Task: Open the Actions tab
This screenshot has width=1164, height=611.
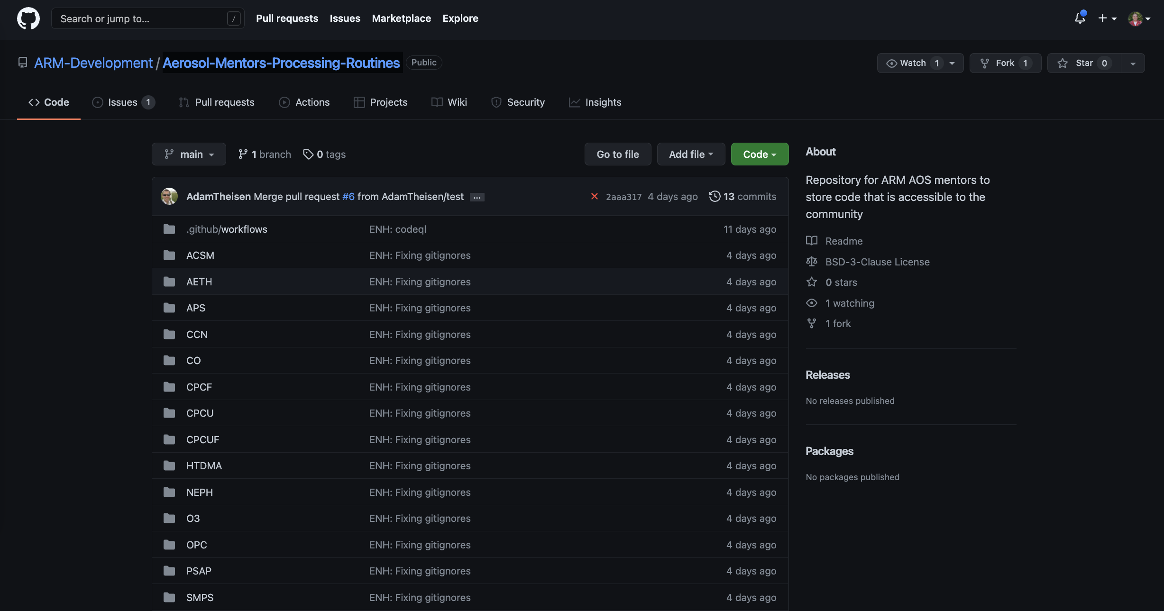Action: point(304,102)
